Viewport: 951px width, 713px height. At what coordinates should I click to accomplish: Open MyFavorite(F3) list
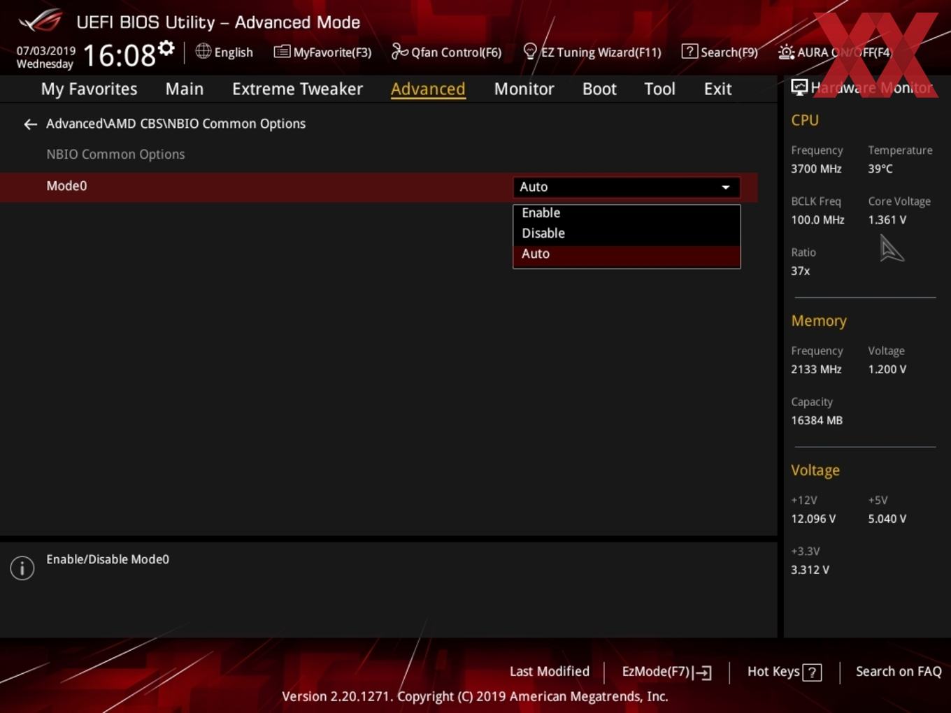coord(322,52)
